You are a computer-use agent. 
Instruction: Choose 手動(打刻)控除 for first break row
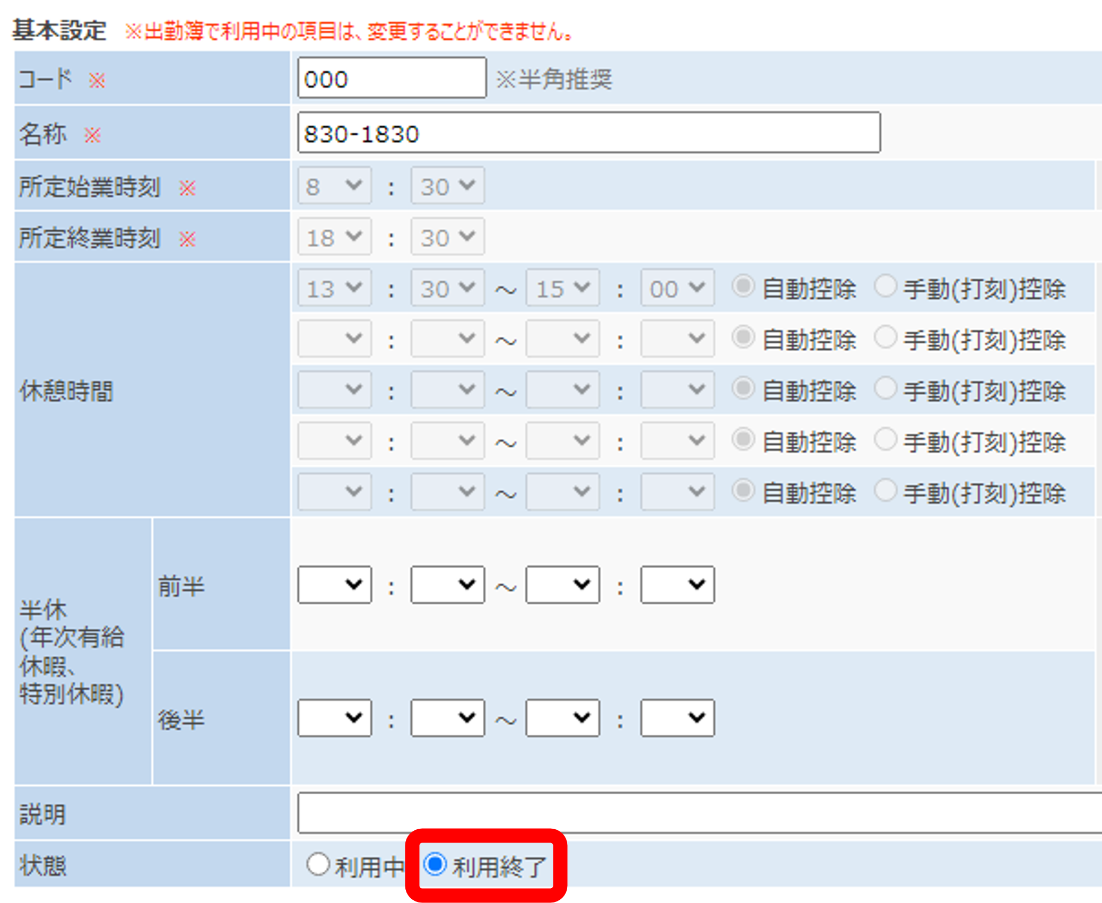pos(885,286)
